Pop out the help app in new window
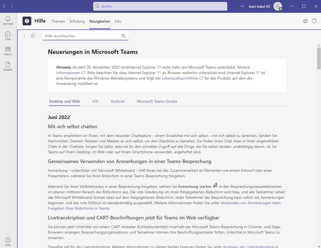The height and width of the screenshot is (248, 321). point(305,21)
